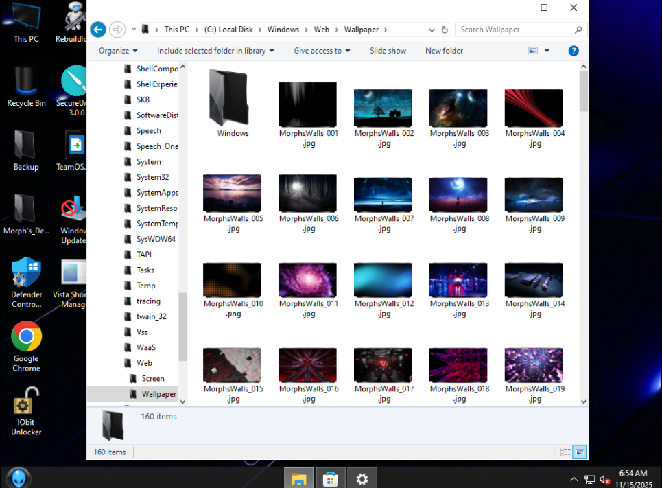The width and height of the screenshot is (662, 488).
Task: Select MorphsWalls_010.png file
Action: click(x=233, y=290)
